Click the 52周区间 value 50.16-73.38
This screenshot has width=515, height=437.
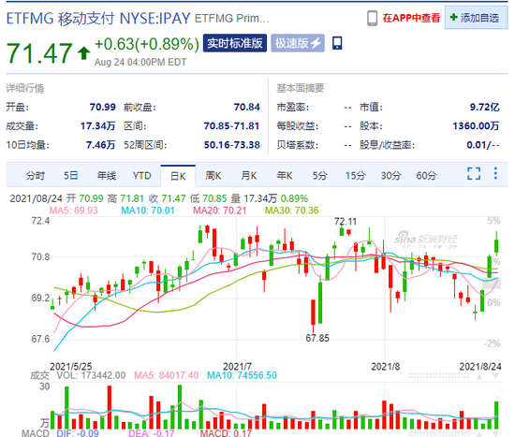click(x=232, y=145)
